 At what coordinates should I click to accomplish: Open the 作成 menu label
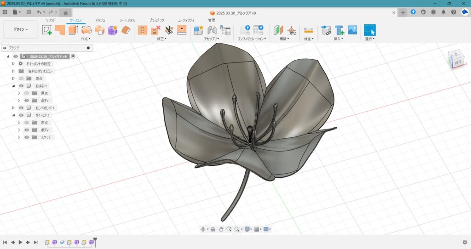pyautogui.click(x=86, y=39)
